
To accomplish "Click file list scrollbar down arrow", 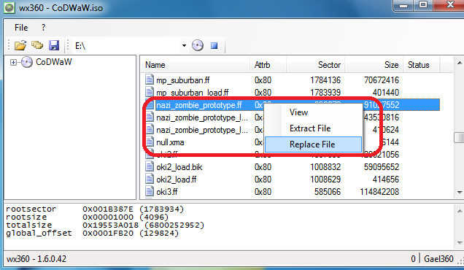I will (460, 193).
